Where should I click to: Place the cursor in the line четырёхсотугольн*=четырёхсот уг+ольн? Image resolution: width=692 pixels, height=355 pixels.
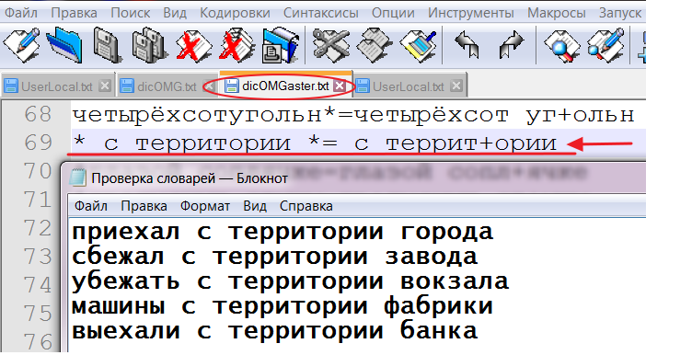pos(353,115)
